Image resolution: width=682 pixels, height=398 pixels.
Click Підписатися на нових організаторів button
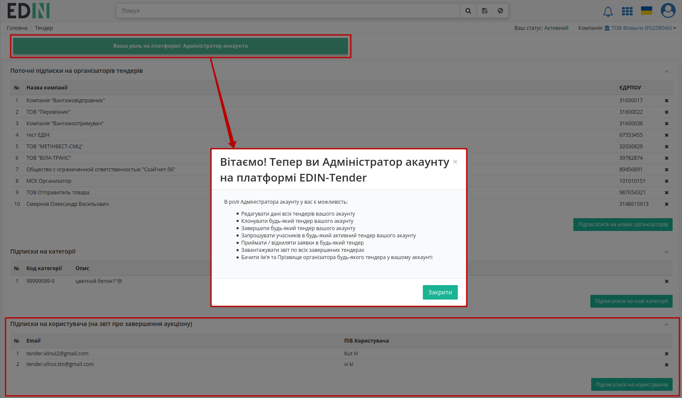click(x=623, y=225)
